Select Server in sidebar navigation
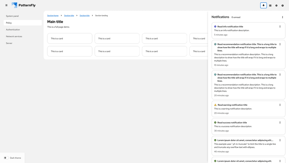Image resolution: width=289 pixels, height=163 pixels. pyautogui.click(x=9, y=43)
